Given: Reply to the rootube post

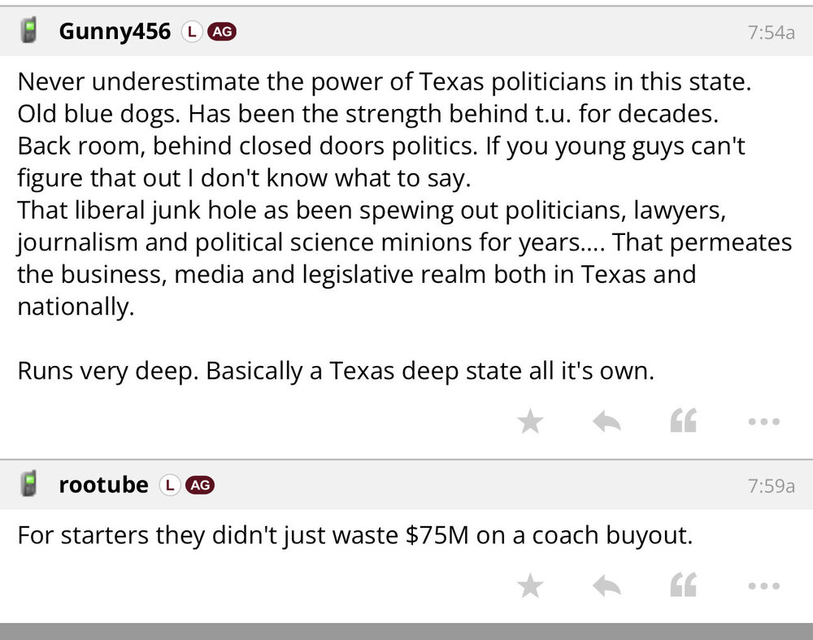Looking at the screenshot, I should coord(606,586).
